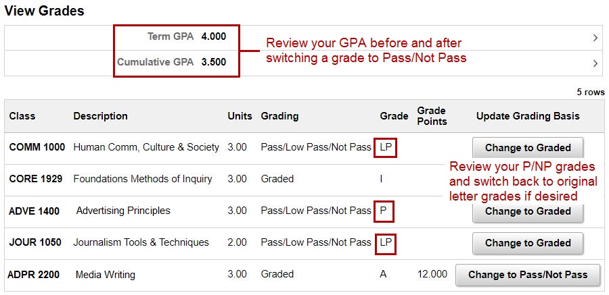Click the Grade Points column header
Screen dimensions: 609x295
432,116
